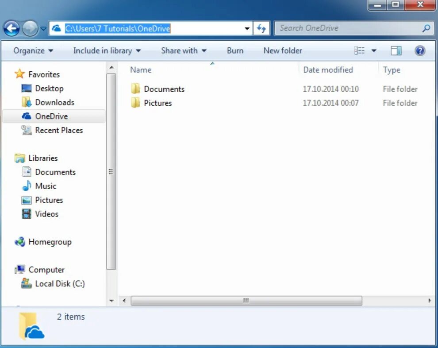
Task: Click navigation pane scroll down arrow
Action: [111, 301]
